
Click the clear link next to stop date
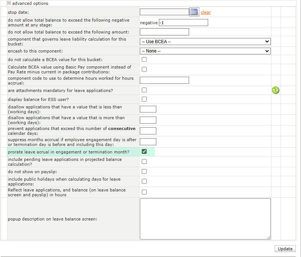click(206, 12)
